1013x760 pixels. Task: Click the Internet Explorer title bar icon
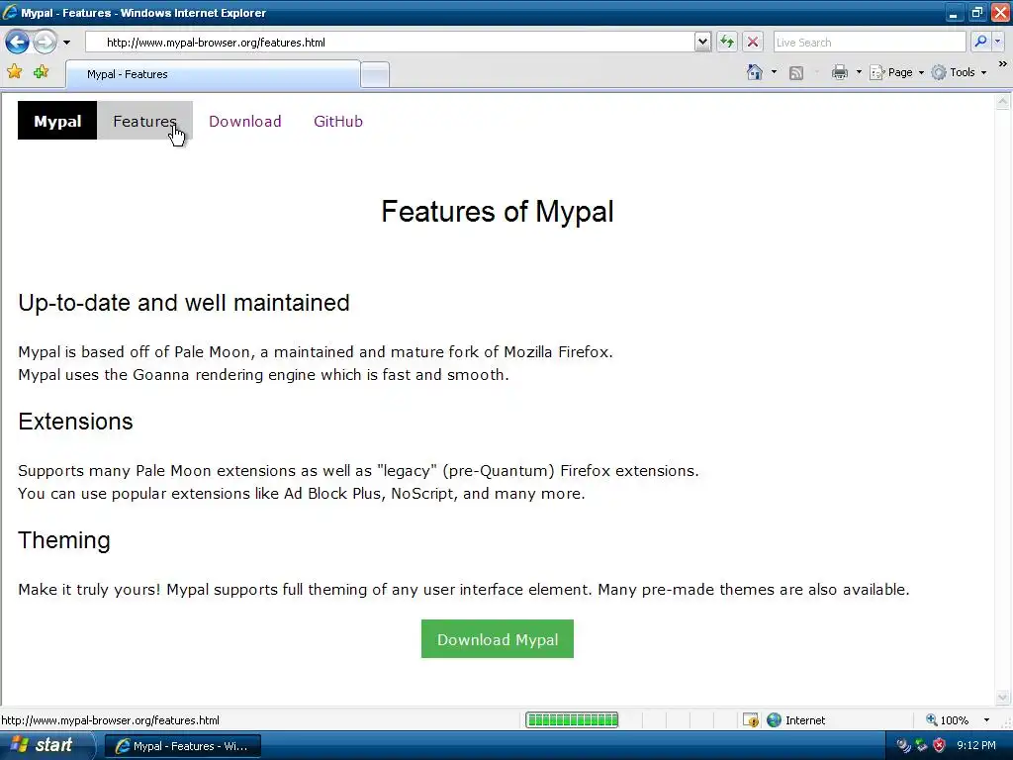point(10,12)
